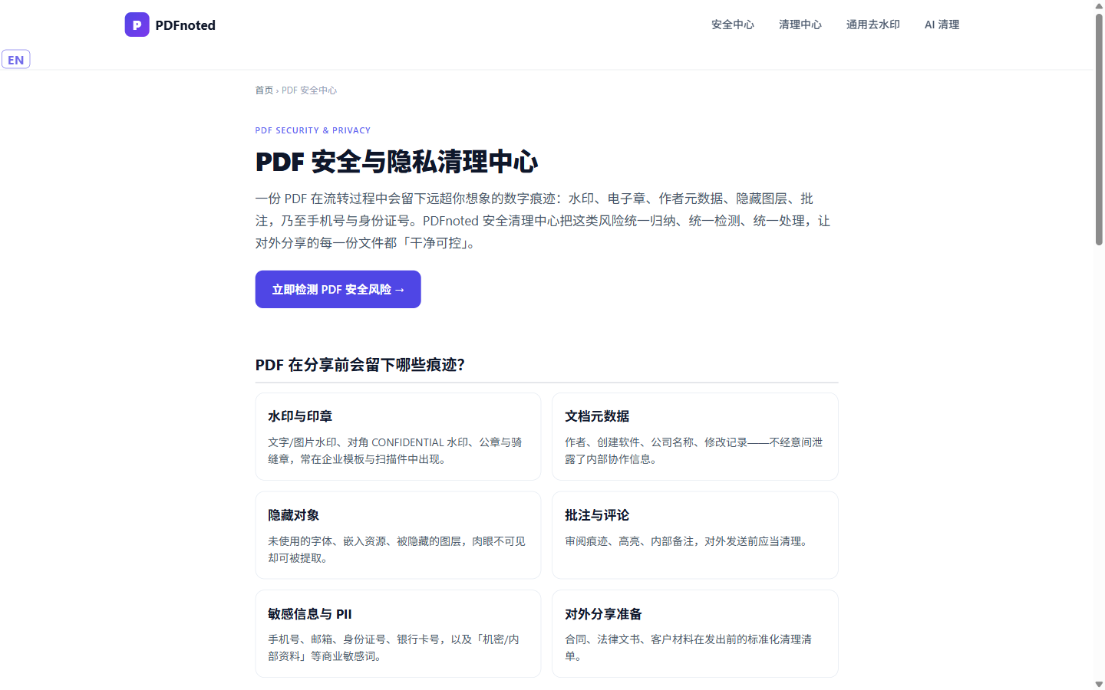Click the PDF 在分享前会留下哪些痕迹 heading
Viewport: 1105px width, 690px height.
[360, 365]
